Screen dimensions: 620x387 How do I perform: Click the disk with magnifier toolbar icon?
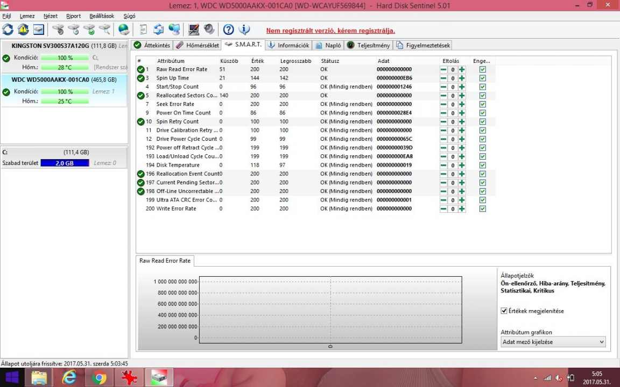pyautogui.click(x=104, y=30)
